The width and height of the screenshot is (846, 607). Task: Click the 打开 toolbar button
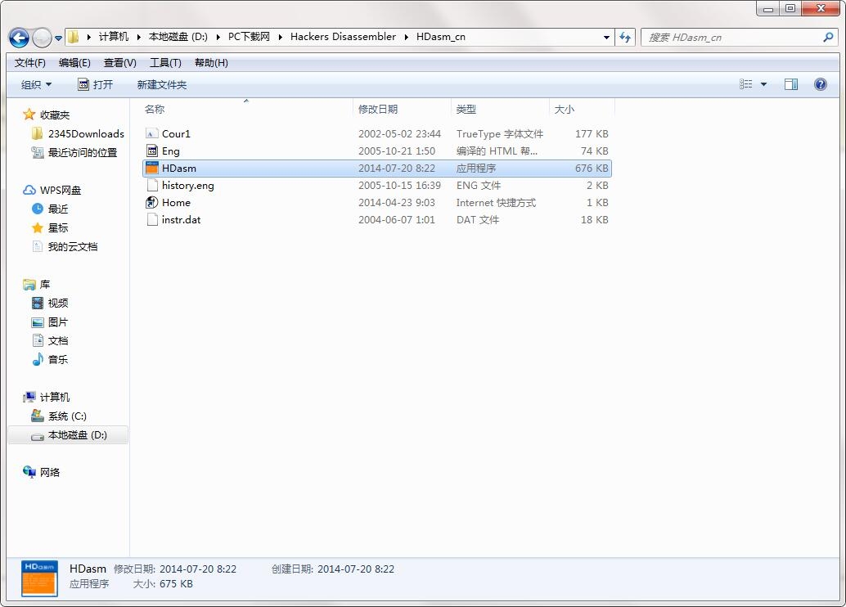(96, 85)
